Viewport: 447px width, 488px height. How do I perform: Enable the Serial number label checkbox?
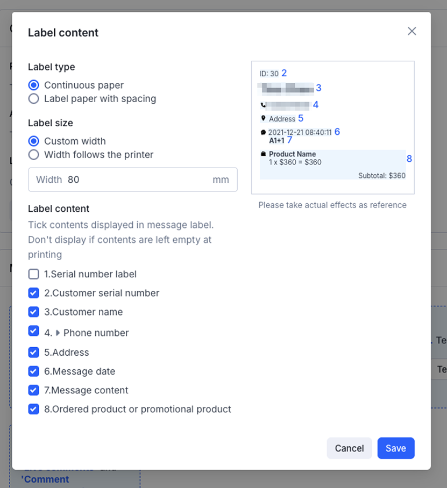pos(34,274)
